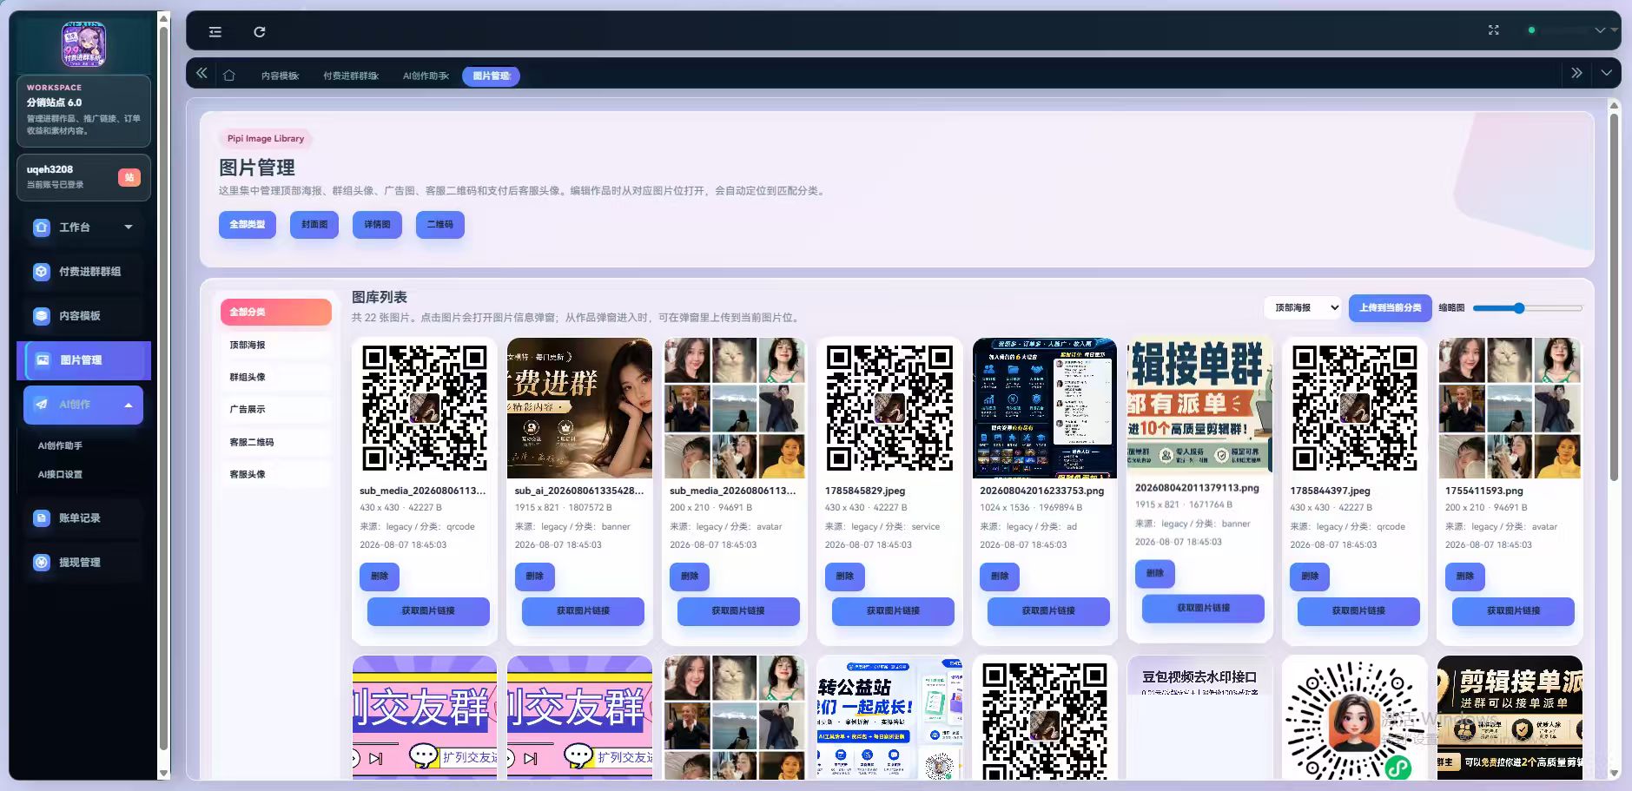Open 内容模板 sidebar icon
Screen dimensions: 1632x791
(x=42, y=316)
